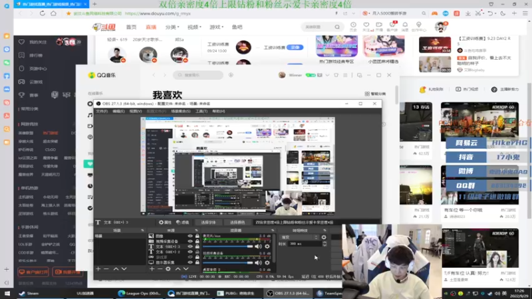Image resolution: width=532 pixels, height=299 pixels.
Task: Open OBS scene transition type dropdown
Action: 299,237
